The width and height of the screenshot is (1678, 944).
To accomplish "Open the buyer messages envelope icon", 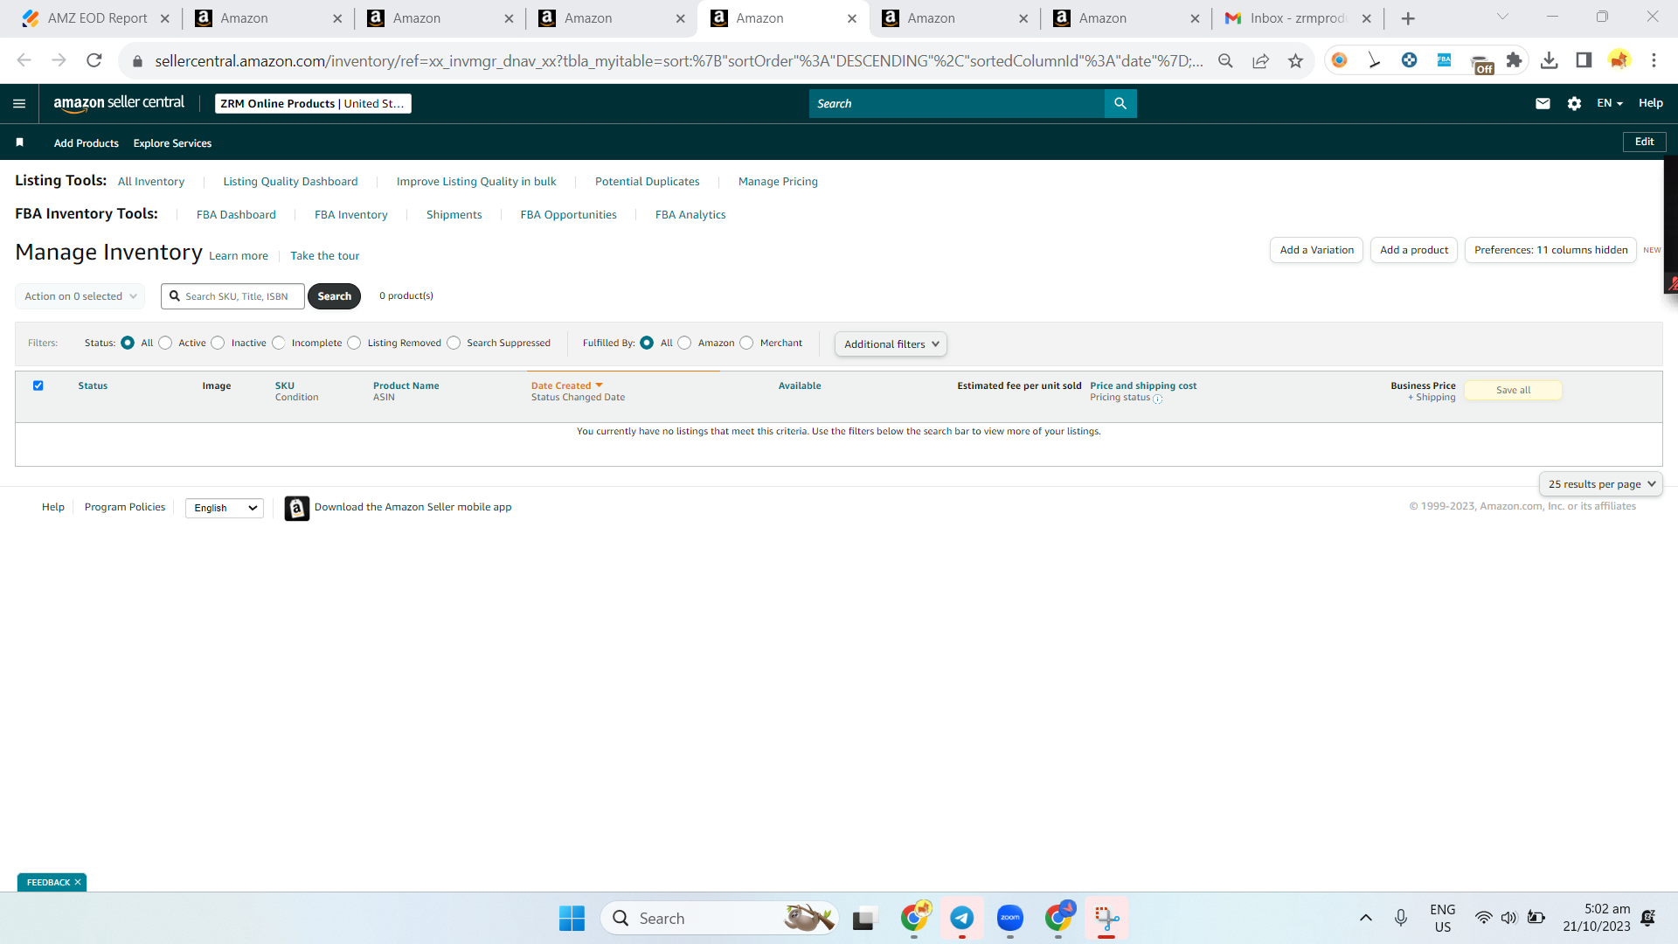I will coord(1543,103).
